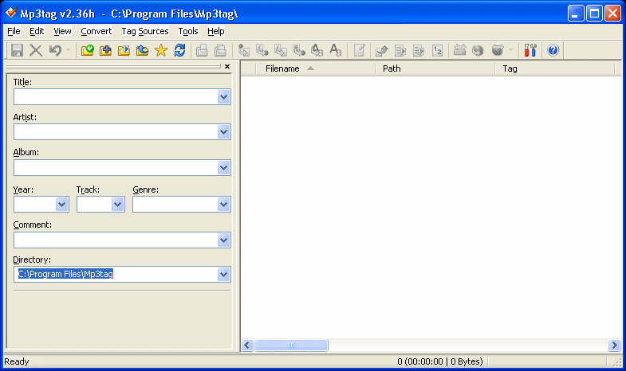Viewport: 626px width, 371px height.
Task: Click playlist icon next to auto-numbering icon
Action: [x=419, y=50]
